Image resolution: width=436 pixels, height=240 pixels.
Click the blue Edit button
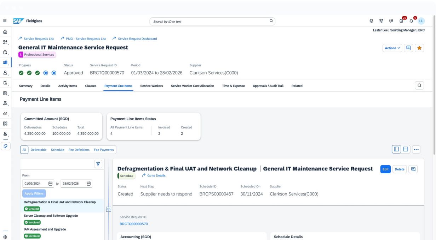(386, 169)
